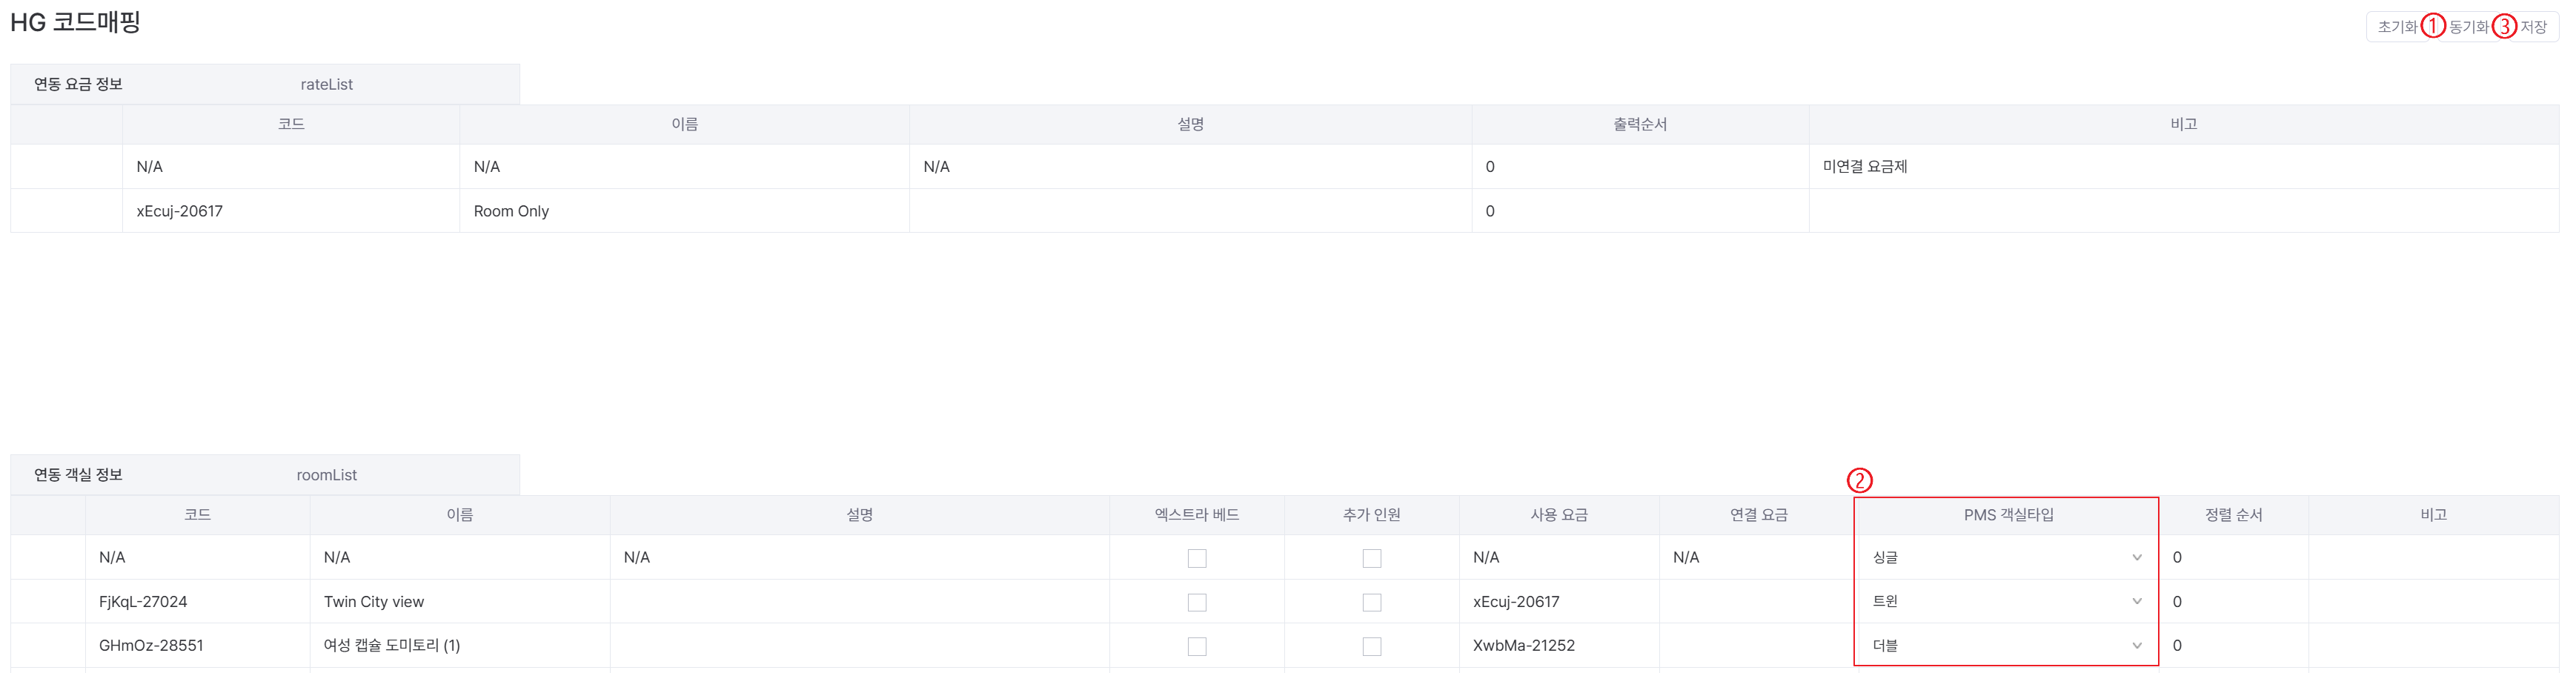Open the 더블 PMS room type dropdown
The width and height of the screenshot is (2576, 673).
point(2005,646)
